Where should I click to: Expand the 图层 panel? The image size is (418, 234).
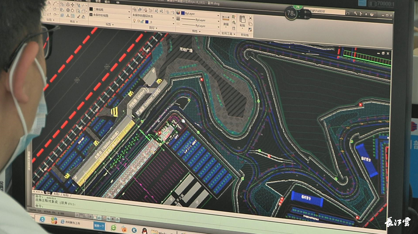tap(154, 28)
